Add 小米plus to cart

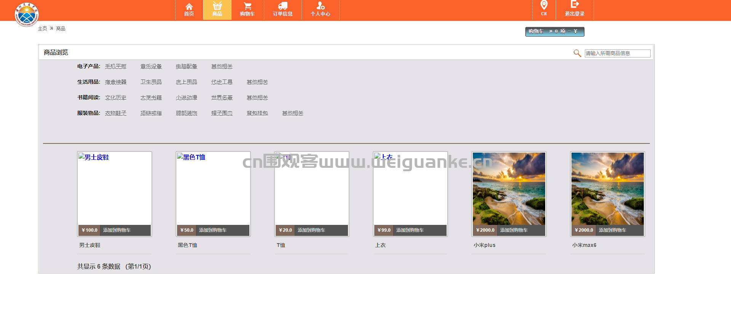tap(514, 230)
